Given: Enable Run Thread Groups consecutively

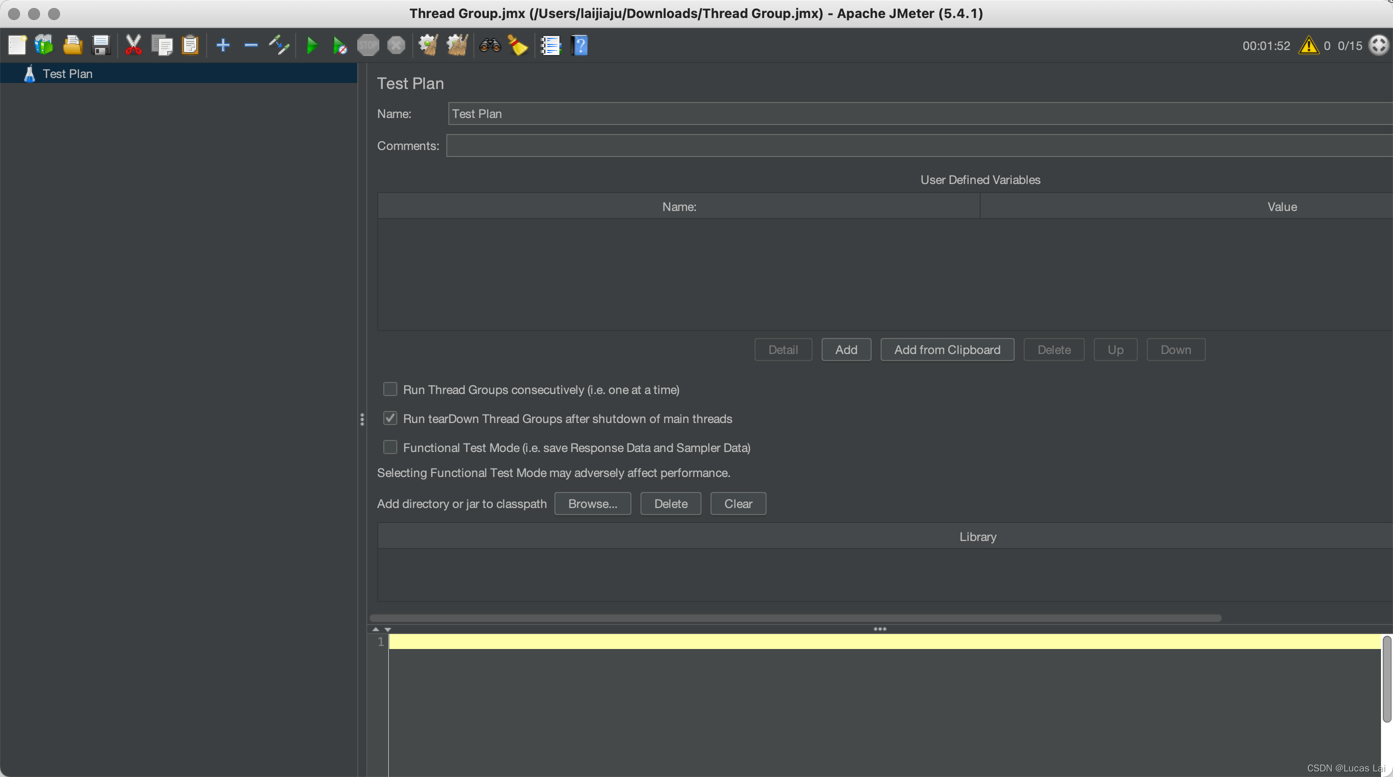Looking at the screenshot, I should 390,389.
